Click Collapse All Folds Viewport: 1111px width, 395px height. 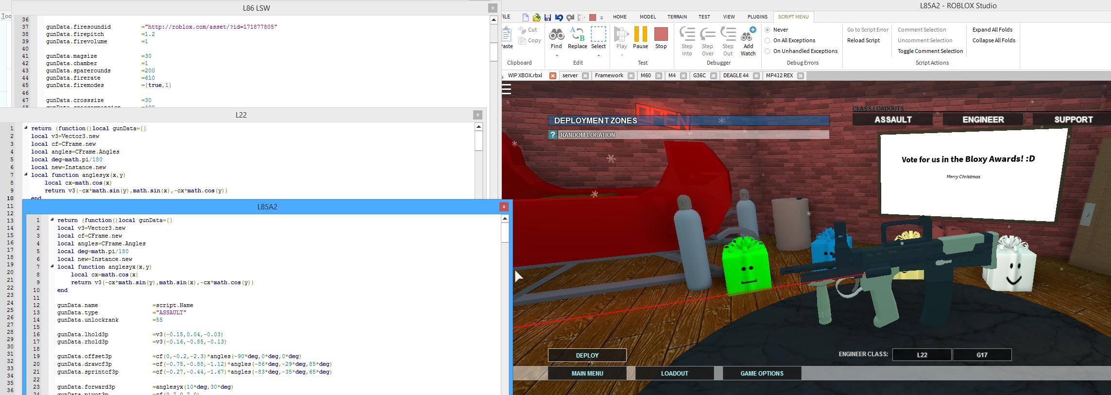(x=994, y=41)
